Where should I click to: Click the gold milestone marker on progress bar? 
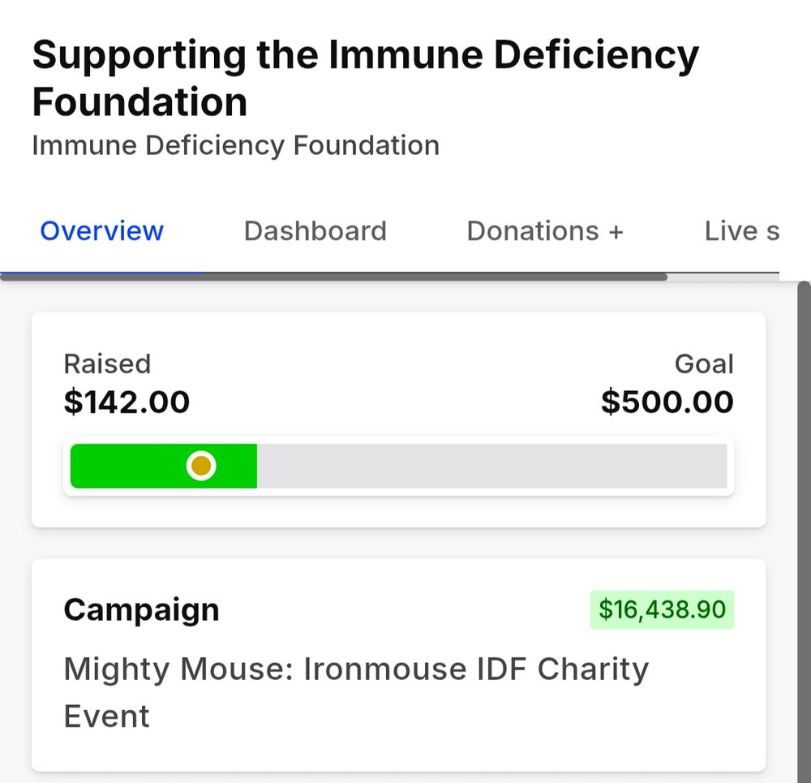[x=201, y=466]
